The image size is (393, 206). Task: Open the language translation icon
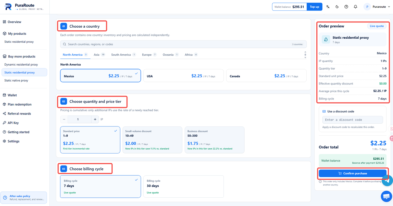pyautogui.click(x=328, y=7)
